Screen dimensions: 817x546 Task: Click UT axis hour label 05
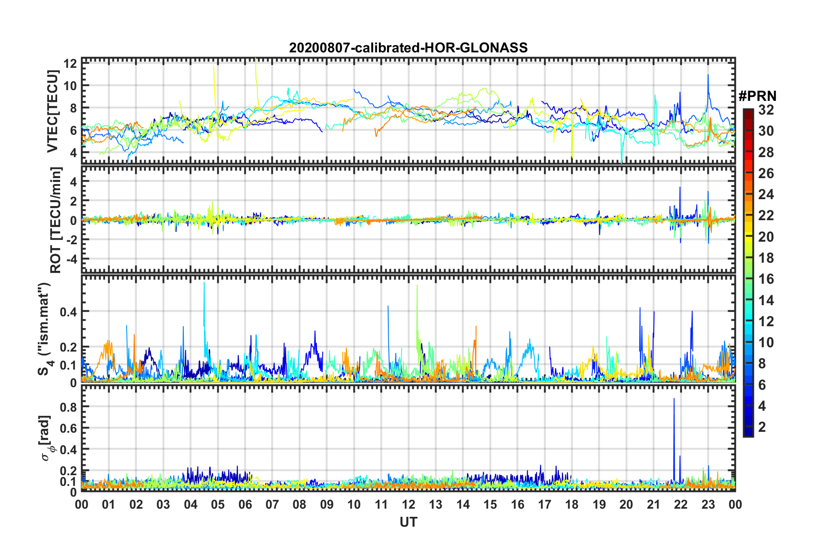pyautogui.click(x=218, y=504)
